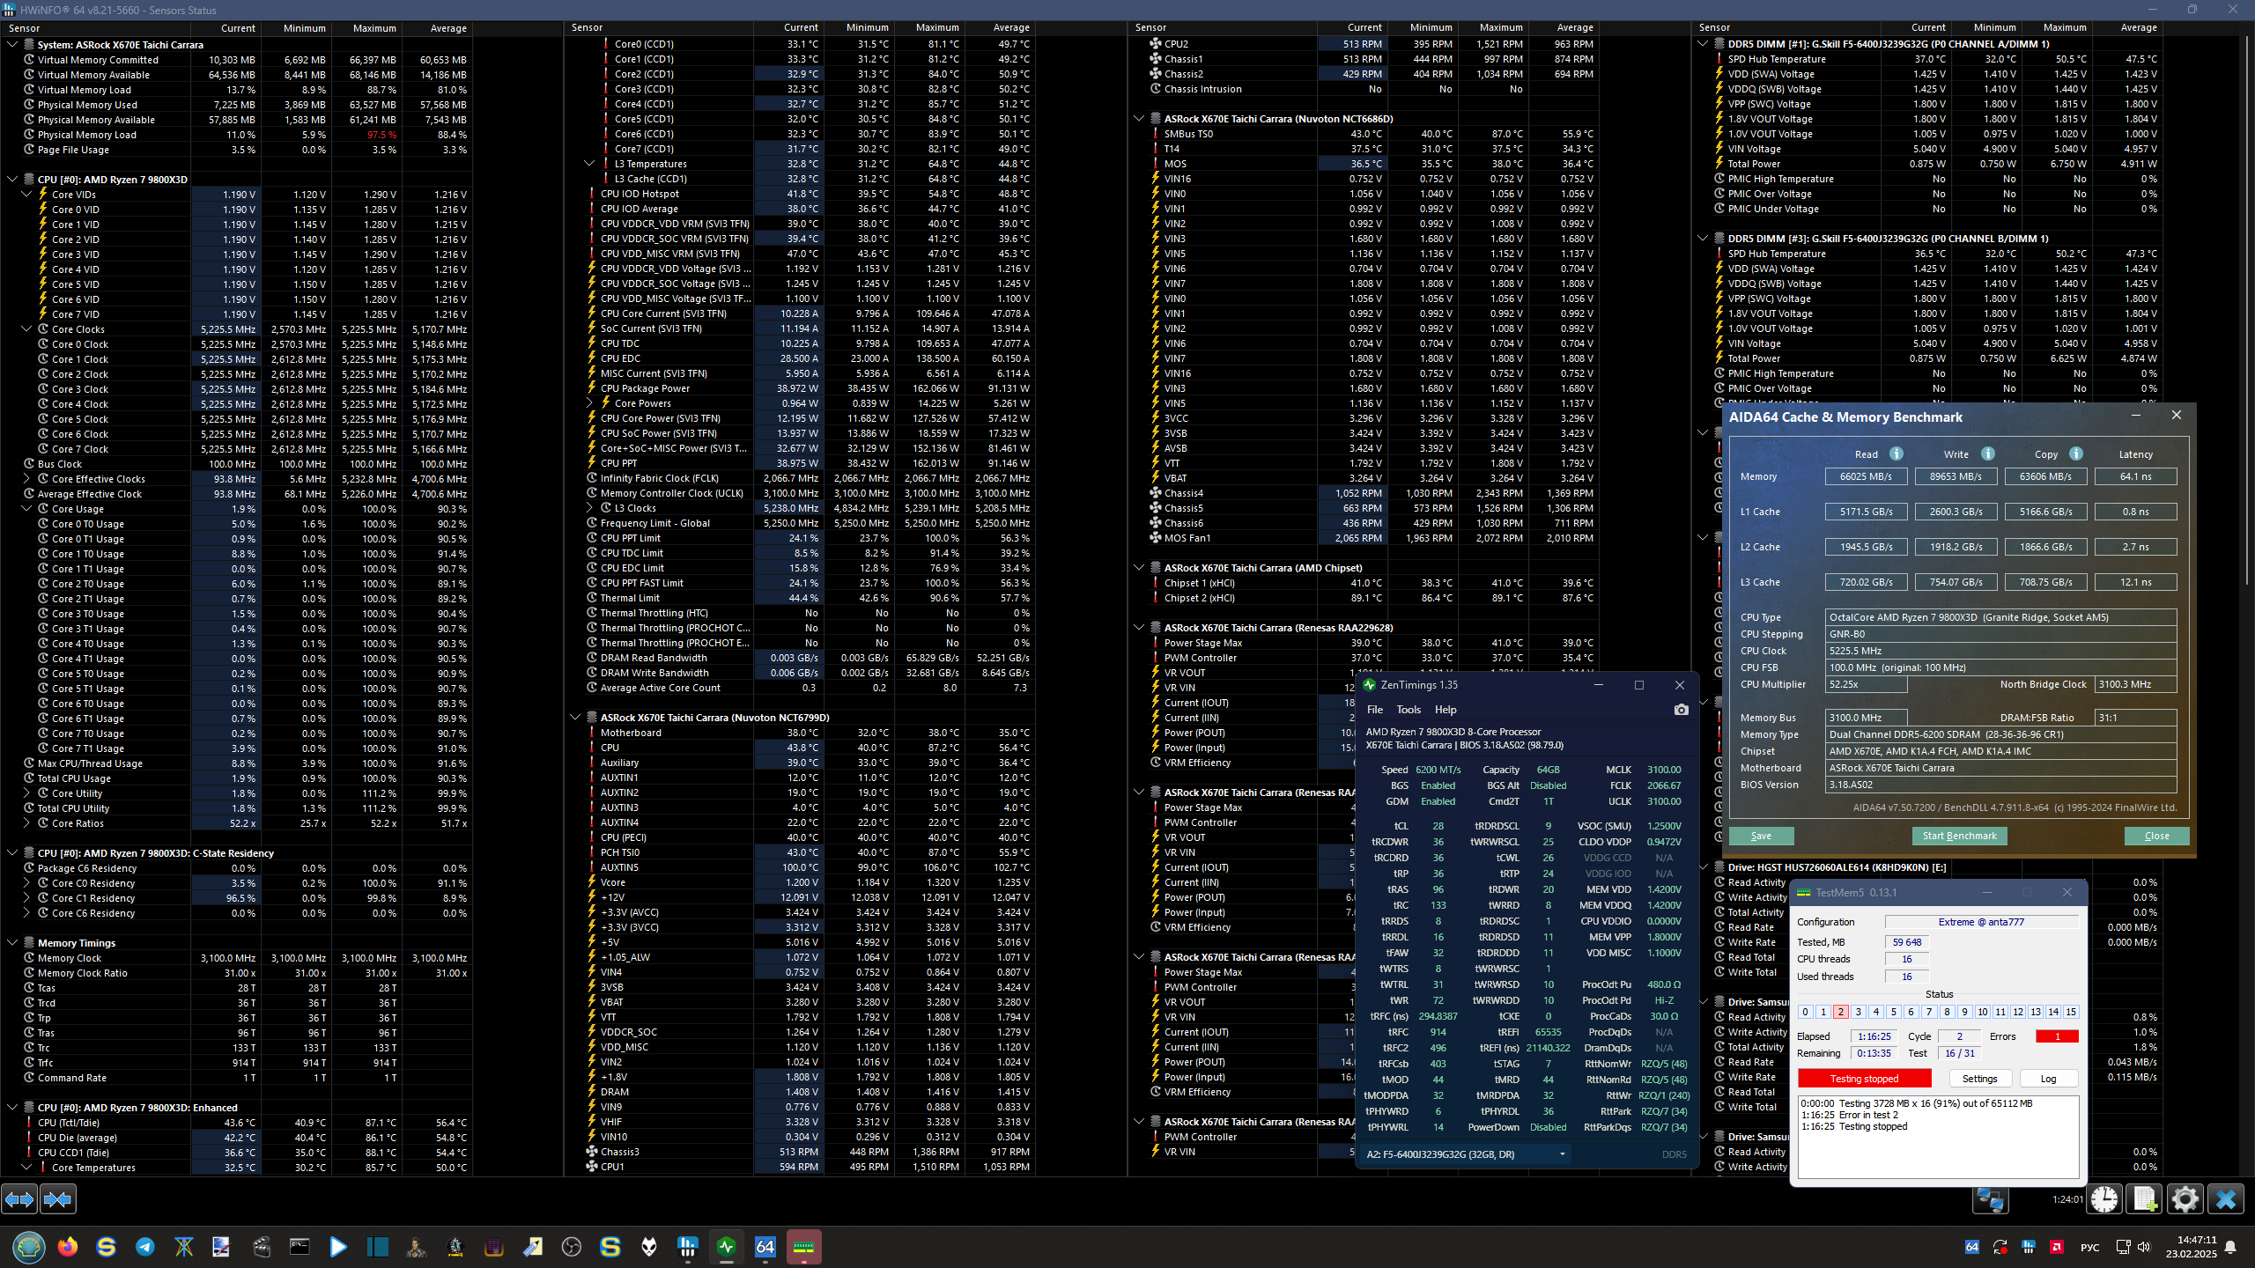Click Start Benchmark in AIDA64

click(1959, 836)
